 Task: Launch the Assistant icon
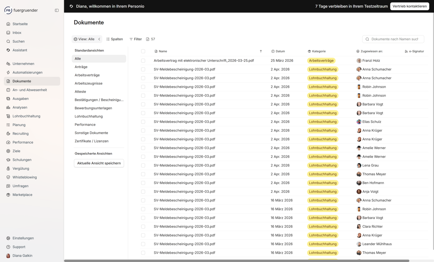click(8, 50)
